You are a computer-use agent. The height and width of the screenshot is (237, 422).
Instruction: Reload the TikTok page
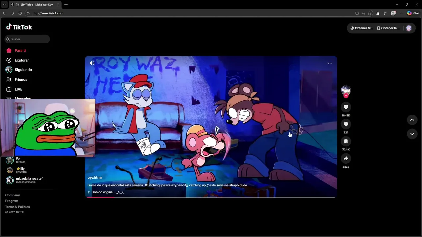coord(20,13)
